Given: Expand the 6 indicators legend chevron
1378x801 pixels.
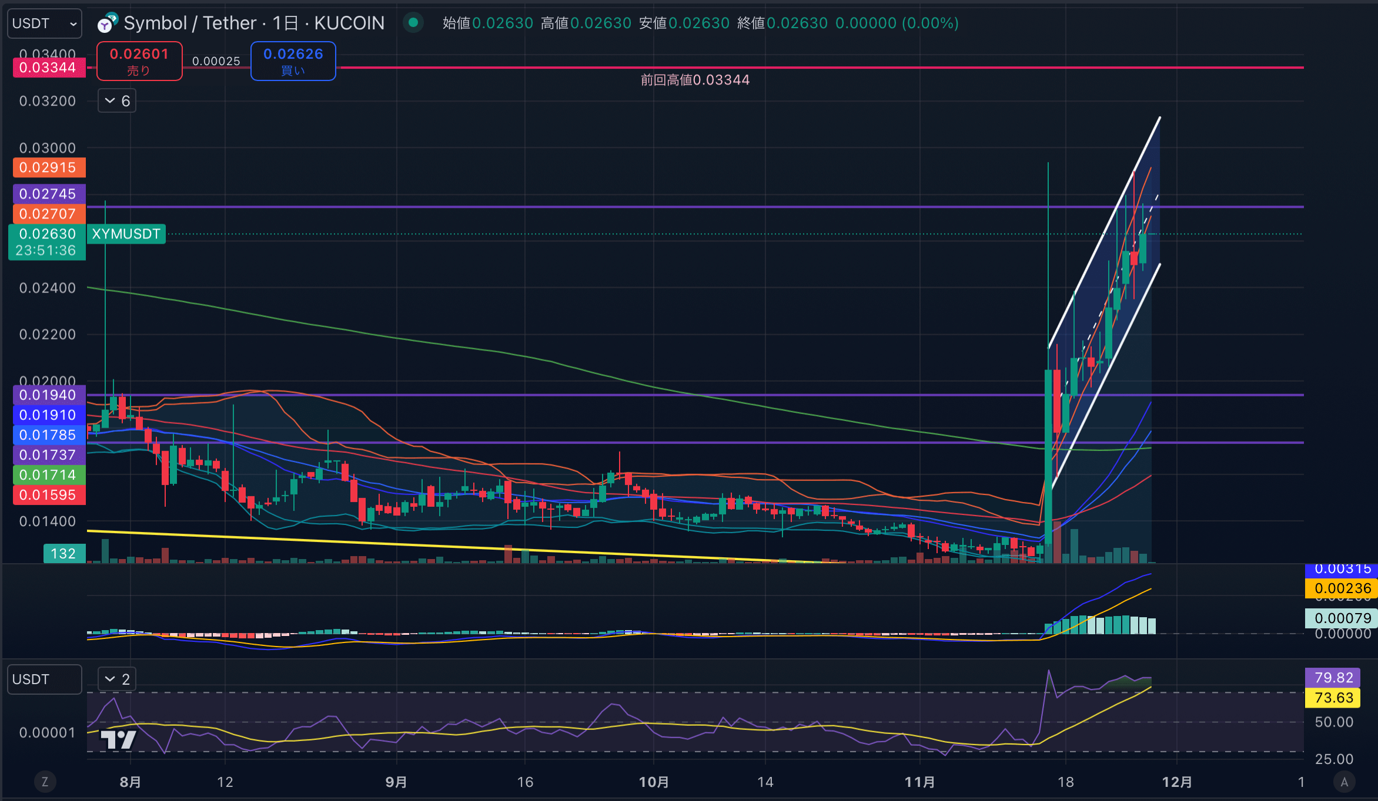Looking at the screenshot, I should (x=117, y=101).
